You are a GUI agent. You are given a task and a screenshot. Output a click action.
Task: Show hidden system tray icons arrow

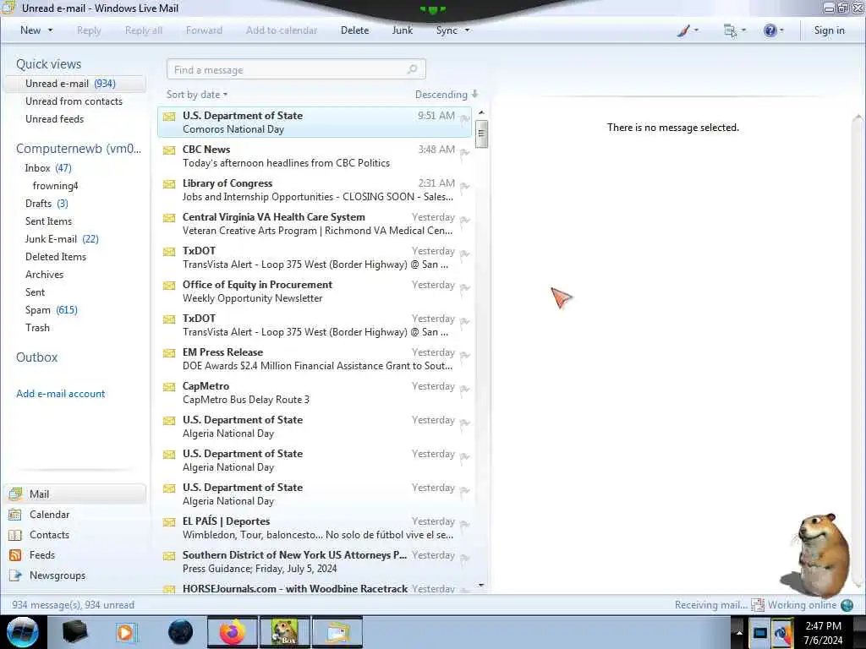739,632
